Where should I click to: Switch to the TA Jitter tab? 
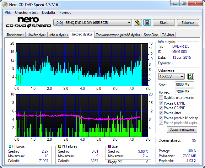pos(168,35)
